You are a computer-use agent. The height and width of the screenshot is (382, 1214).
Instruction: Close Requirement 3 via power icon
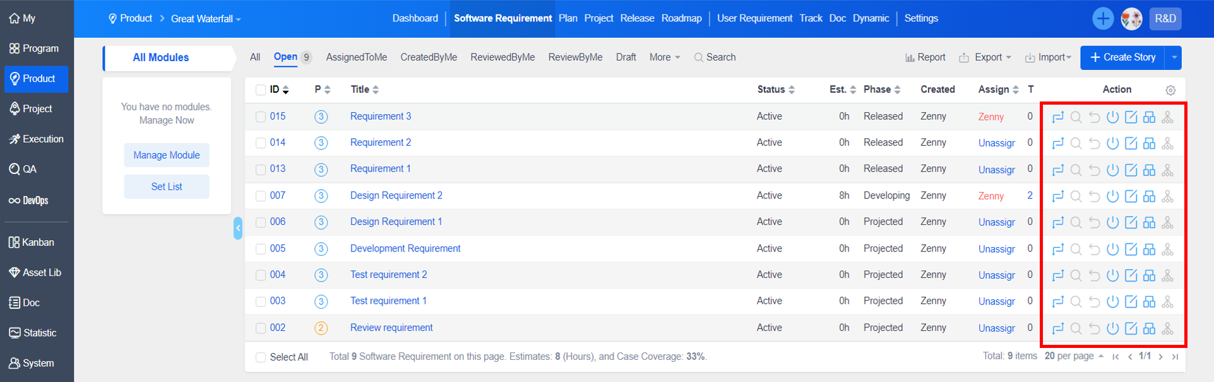click(x=1113, y=117)
